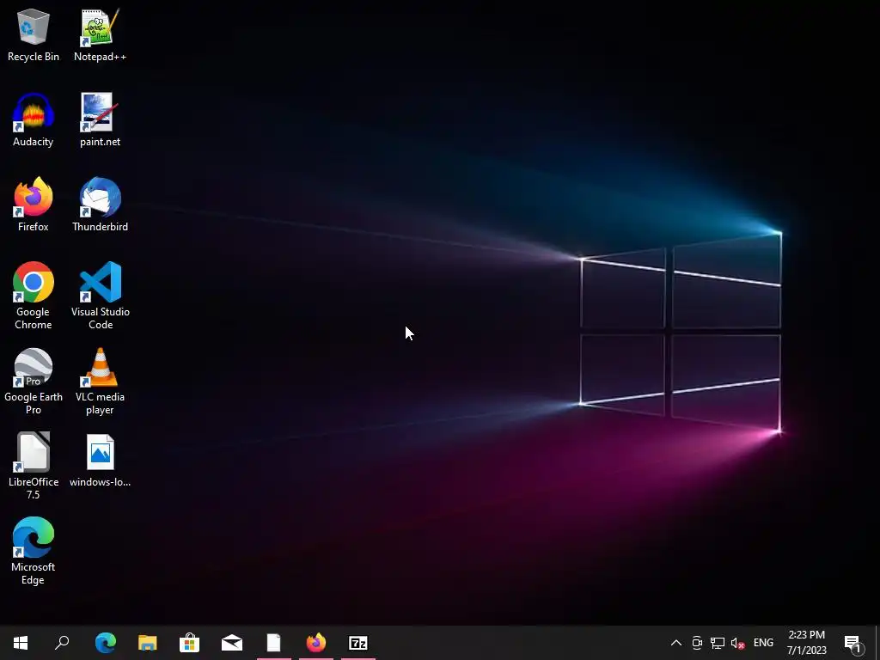
Task: Select the Visual Studio Code shortcut
Action: pos(100,296)
